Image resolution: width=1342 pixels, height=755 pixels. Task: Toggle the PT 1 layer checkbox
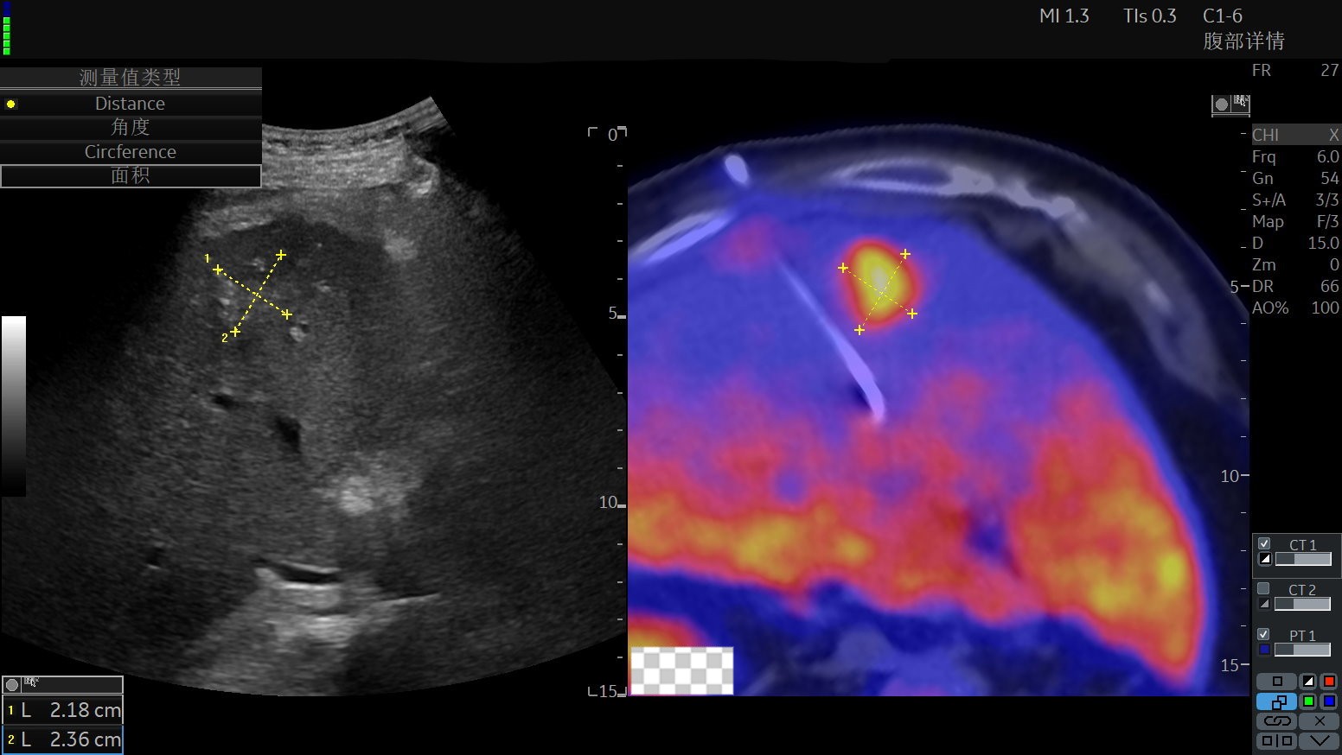pyautogui.click(x=1264, y=634)
